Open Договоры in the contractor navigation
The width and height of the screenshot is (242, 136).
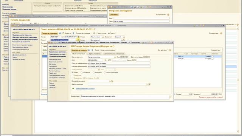(x=53, y=64)
